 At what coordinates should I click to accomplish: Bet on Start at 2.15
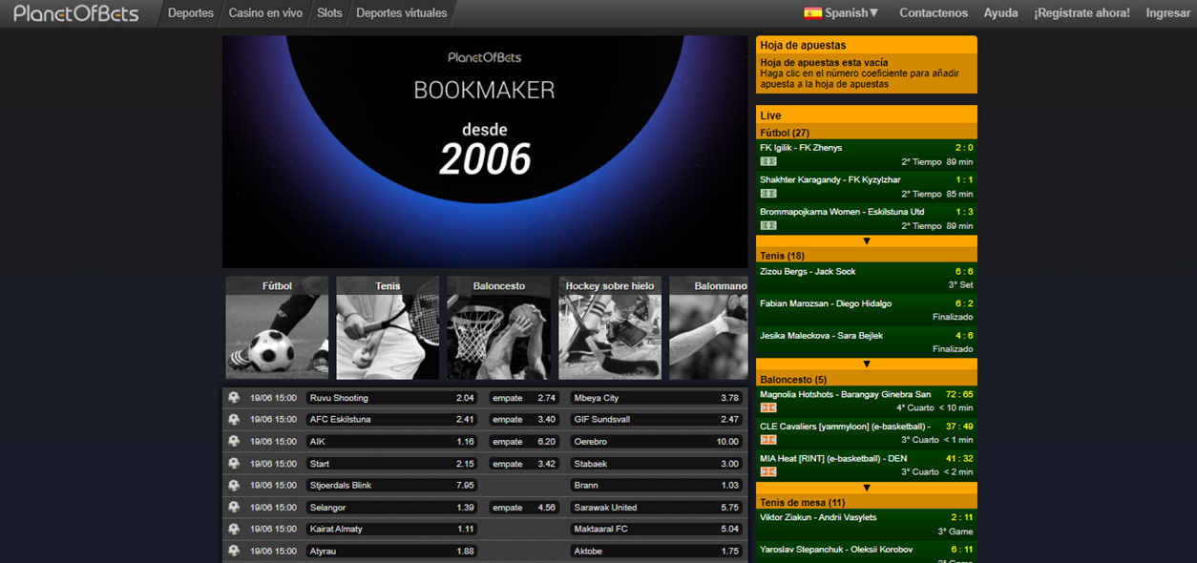[392, 464]
